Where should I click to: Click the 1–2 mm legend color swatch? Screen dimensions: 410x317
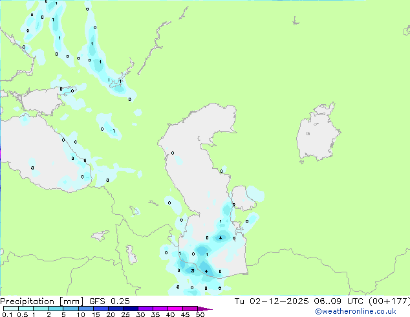pos(41,309)
